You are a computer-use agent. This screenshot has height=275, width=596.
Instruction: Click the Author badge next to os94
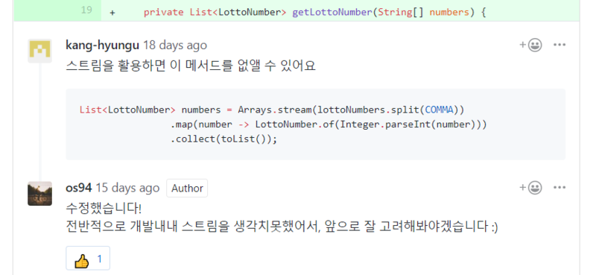(187, 189)
